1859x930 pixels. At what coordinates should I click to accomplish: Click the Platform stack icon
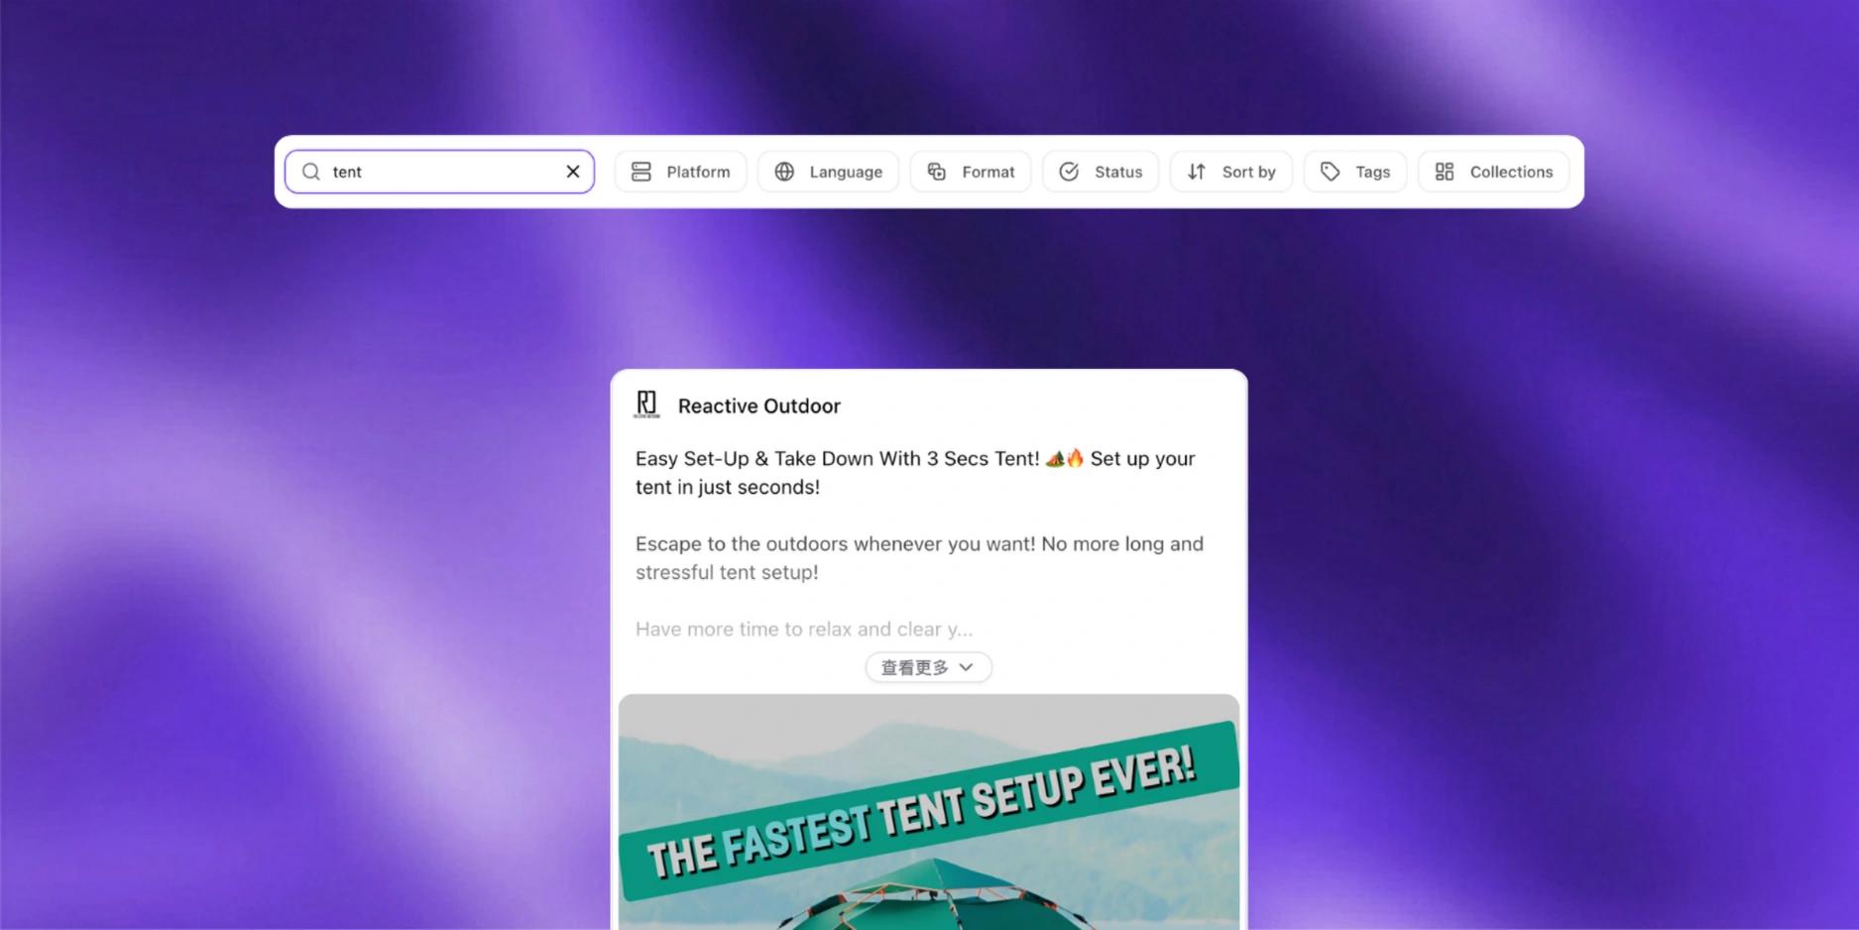(x=641, y=172)
